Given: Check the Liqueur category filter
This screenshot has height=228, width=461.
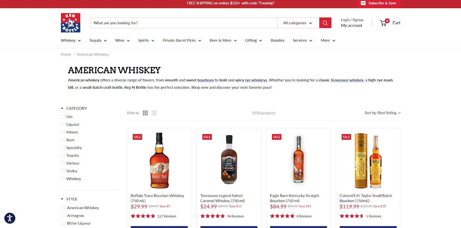Looking at the screenshot, I should click(x=63, y=124).
